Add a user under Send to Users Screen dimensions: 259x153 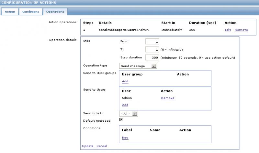[x=125, y=105]
